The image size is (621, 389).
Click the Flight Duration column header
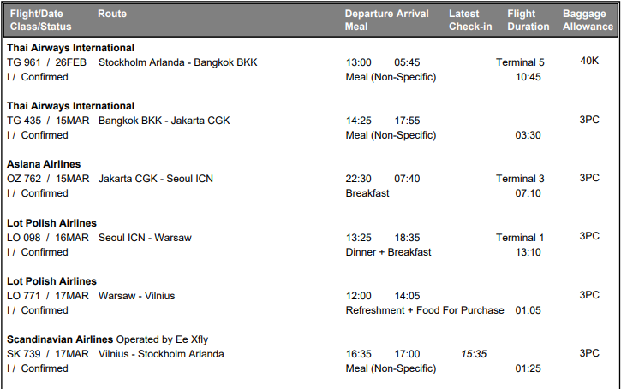pos(528,21)
